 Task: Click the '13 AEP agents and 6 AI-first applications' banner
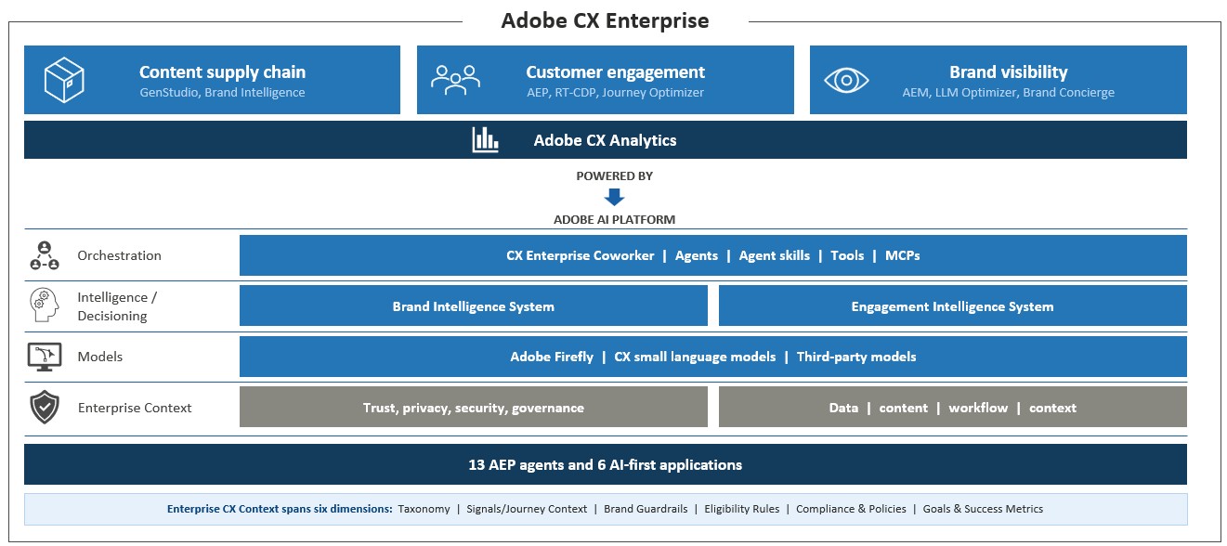point(606,464)
